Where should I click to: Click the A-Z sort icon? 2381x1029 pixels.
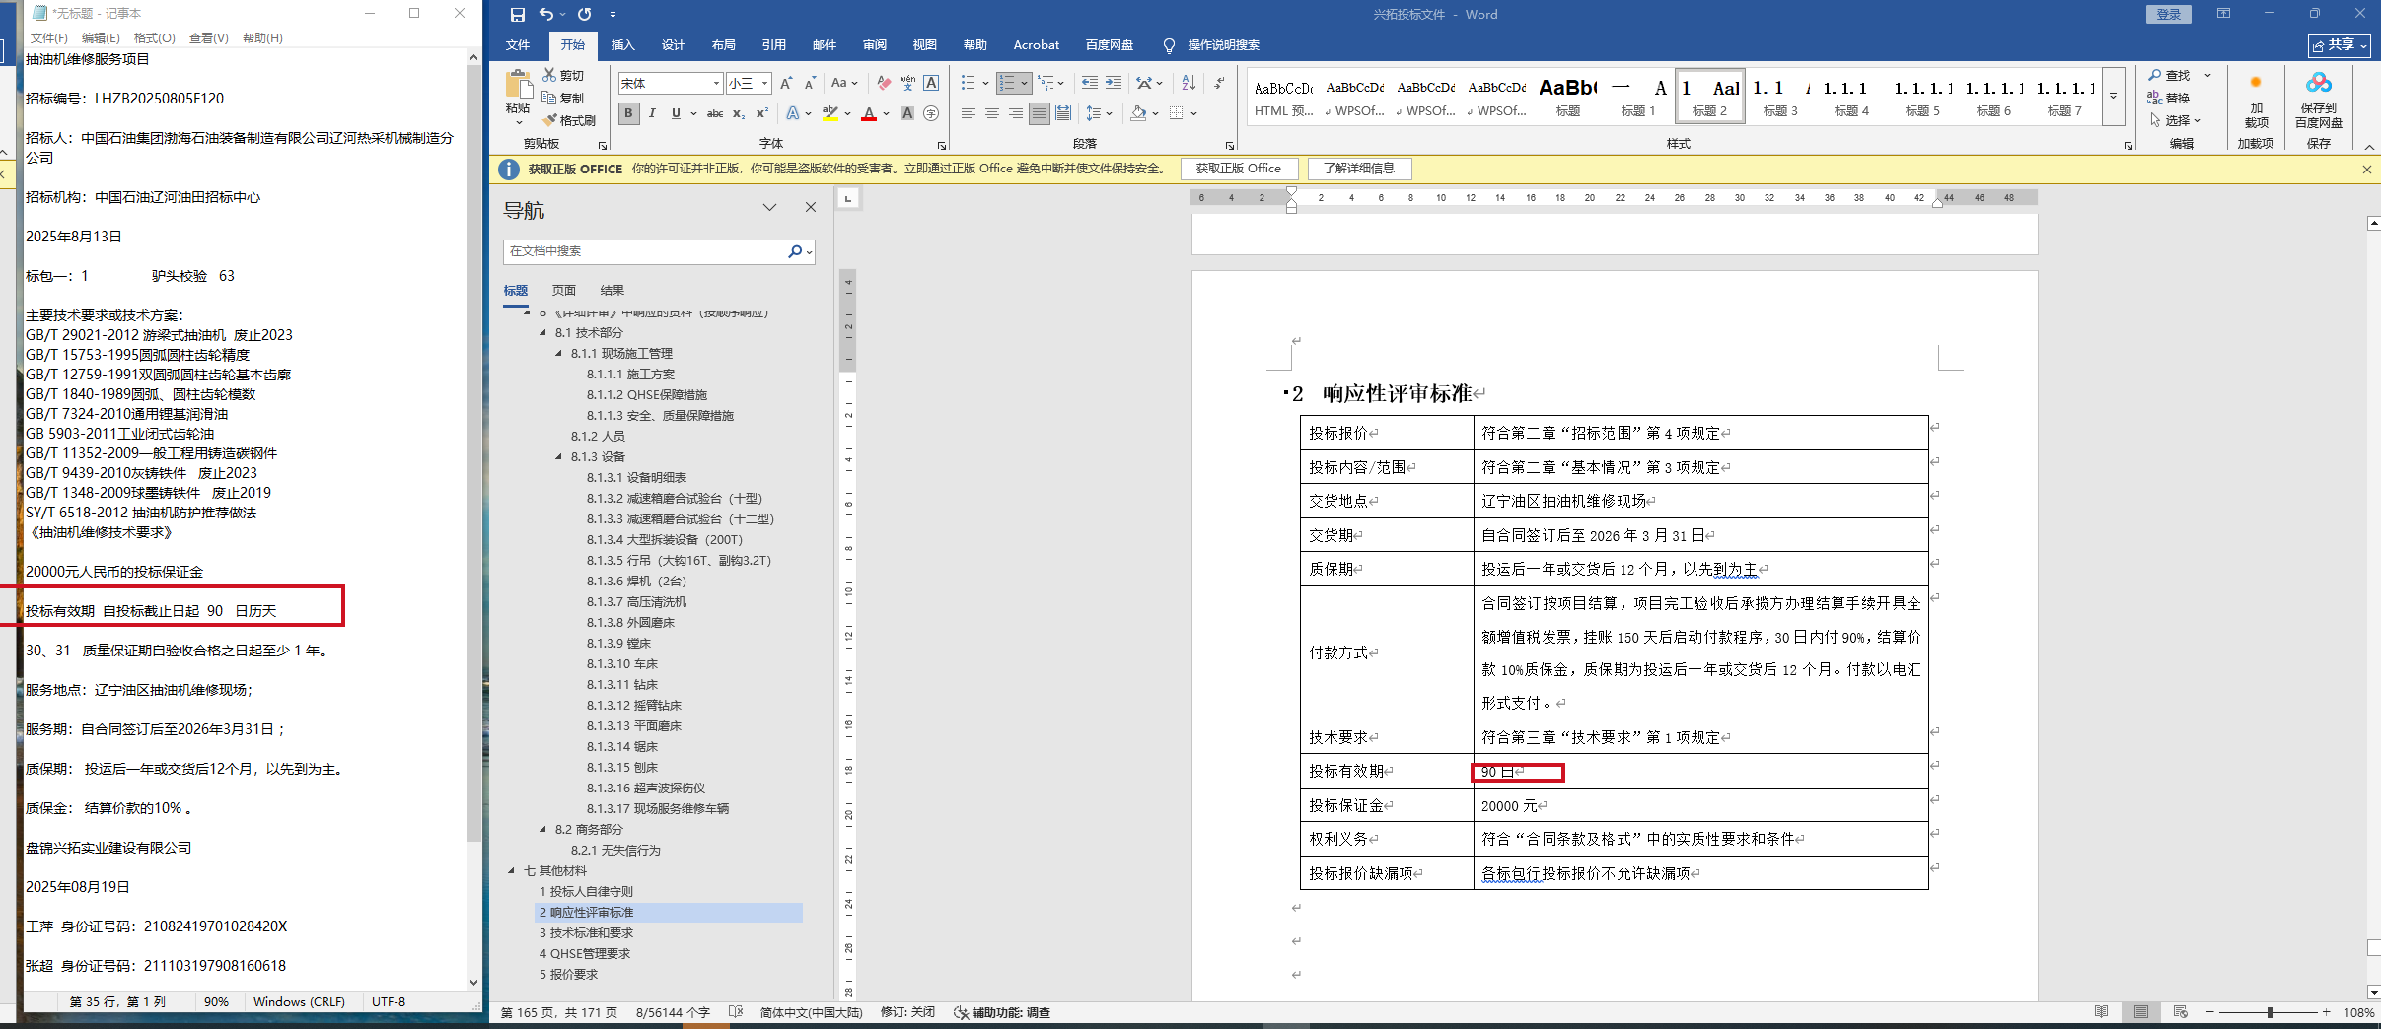pyautogui.click(x=1189, y=84)
